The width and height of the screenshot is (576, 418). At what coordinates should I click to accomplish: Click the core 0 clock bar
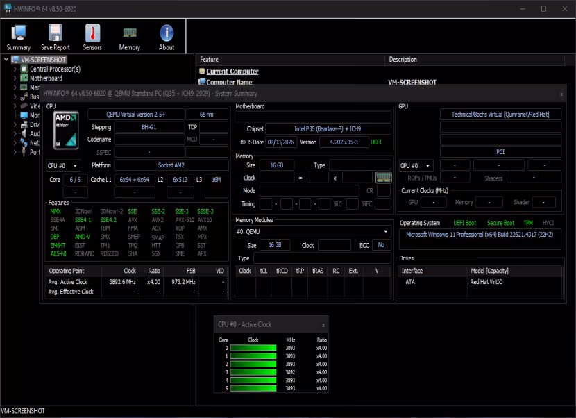tap(253, 348)
